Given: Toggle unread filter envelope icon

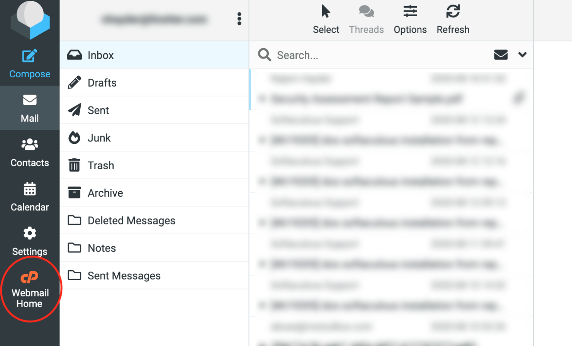Looking at the screenshot, I should click(x=501, y=55).
